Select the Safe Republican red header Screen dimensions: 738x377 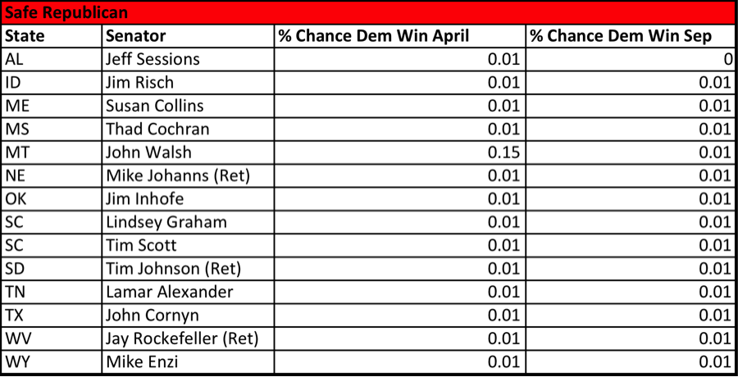pos(368,13)
